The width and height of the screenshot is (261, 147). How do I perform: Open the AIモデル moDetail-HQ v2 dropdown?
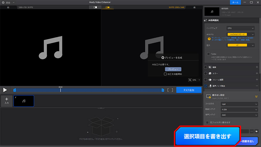[x=240, y=34]
